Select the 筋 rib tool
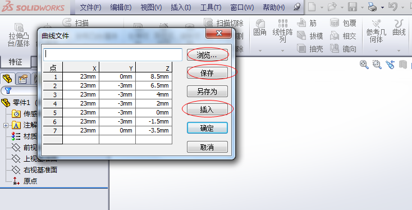Image resolution: width=412 pixels, height=210 pixels. (x=306, y=23)
